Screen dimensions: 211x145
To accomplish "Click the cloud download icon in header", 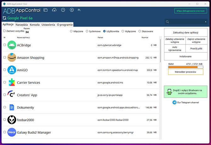I will [x=54, y=10].
